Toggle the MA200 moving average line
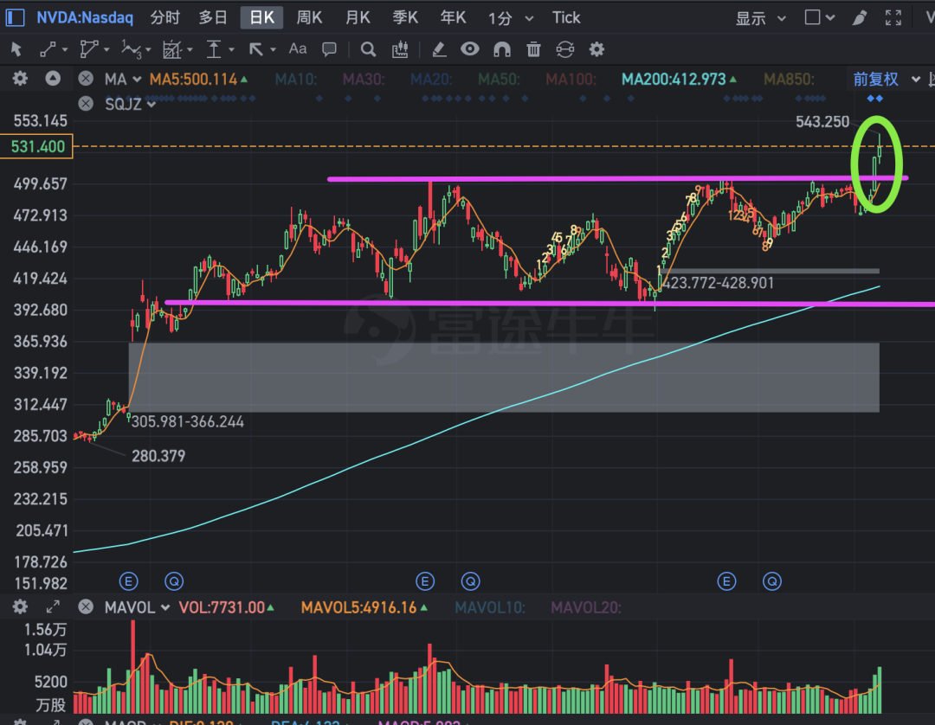The image size is (935, 725). coord(674,80)
